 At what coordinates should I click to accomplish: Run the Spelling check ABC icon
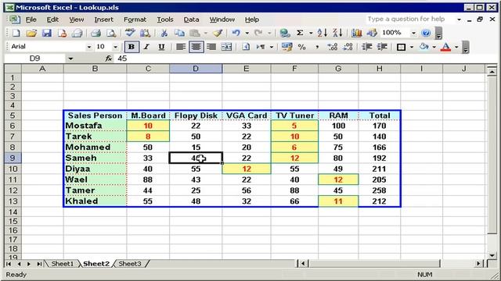coord(130,33)
